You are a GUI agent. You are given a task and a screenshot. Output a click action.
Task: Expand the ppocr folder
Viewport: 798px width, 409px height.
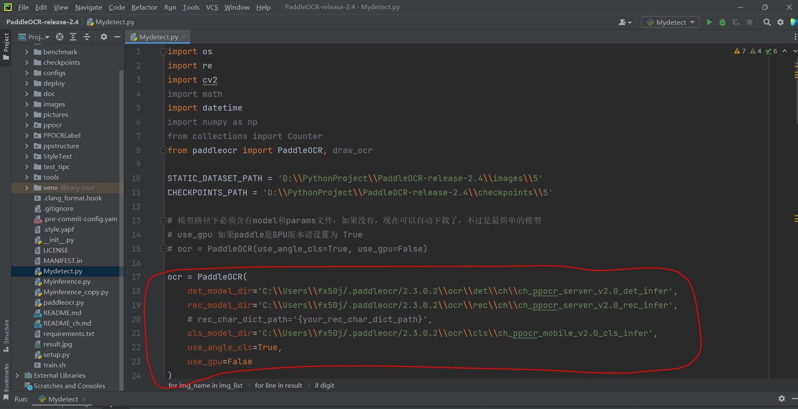click(27, 125)
